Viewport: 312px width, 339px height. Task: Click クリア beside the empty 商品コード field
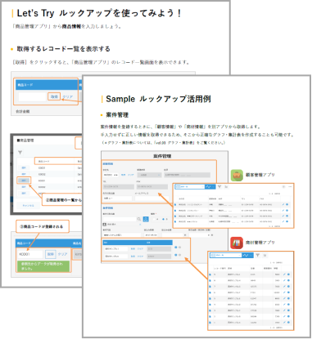[x=67, y=96]
